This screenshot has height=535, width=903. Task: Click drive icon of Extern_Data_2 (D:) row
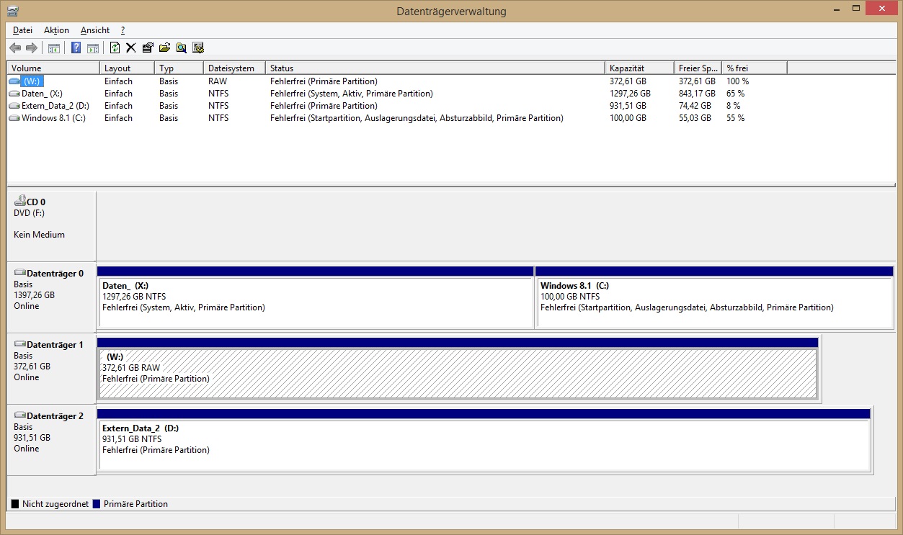14,106
